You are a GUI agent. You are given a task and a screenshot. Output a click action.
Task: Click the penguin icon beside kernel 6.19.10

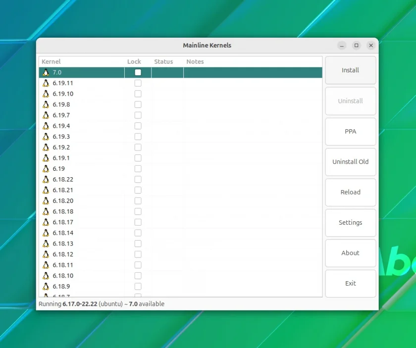[x=46, y=94]
